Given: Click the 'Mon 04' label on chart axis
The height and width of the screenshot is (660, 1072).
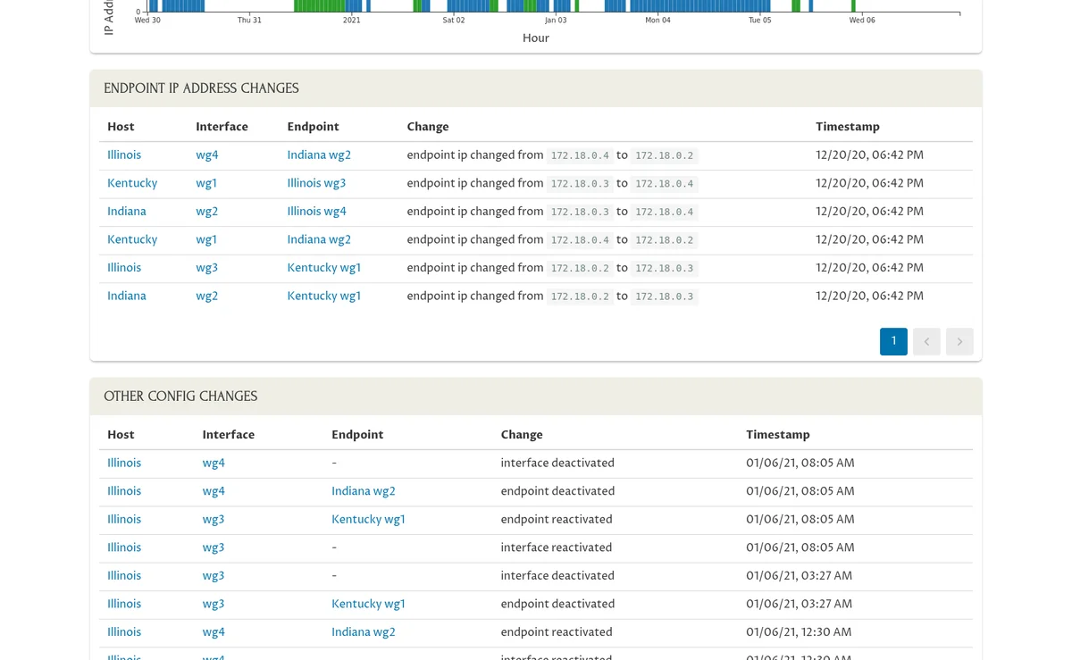Looking at the screenshot, I should click(x=657, y=21).
